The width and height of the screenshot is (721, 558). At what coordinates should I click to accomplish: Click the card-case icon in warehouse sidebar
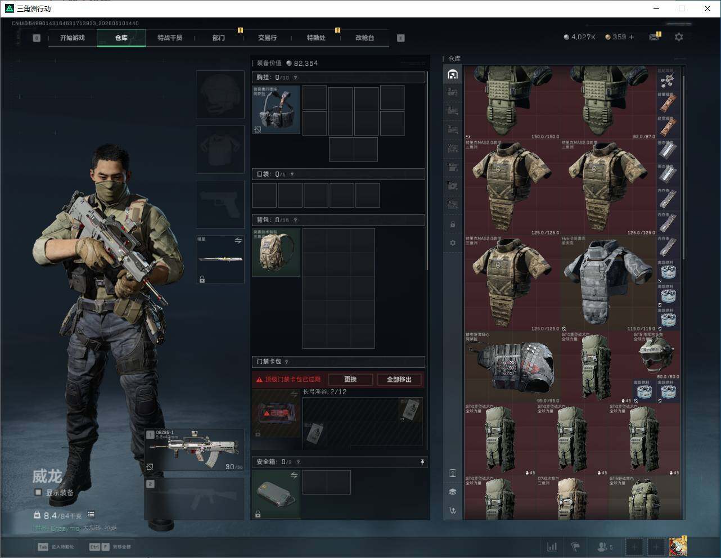[x=453, y=473]
